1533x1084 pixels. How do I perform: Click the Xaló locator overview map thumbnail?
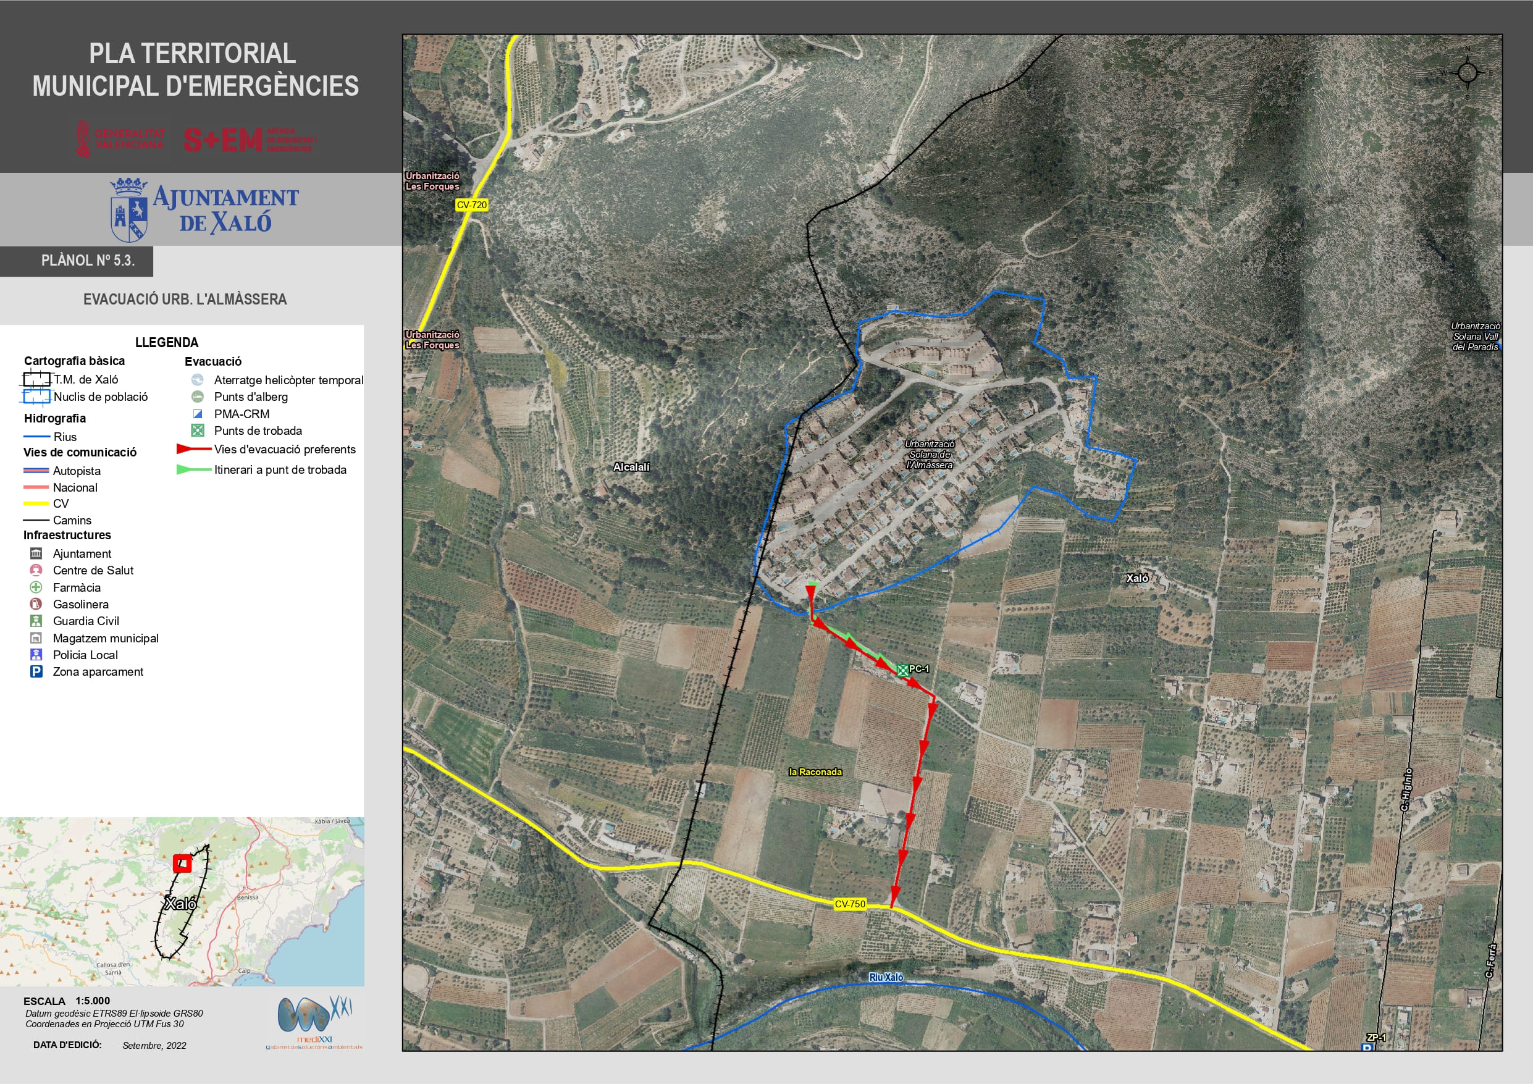click(182, 901)
